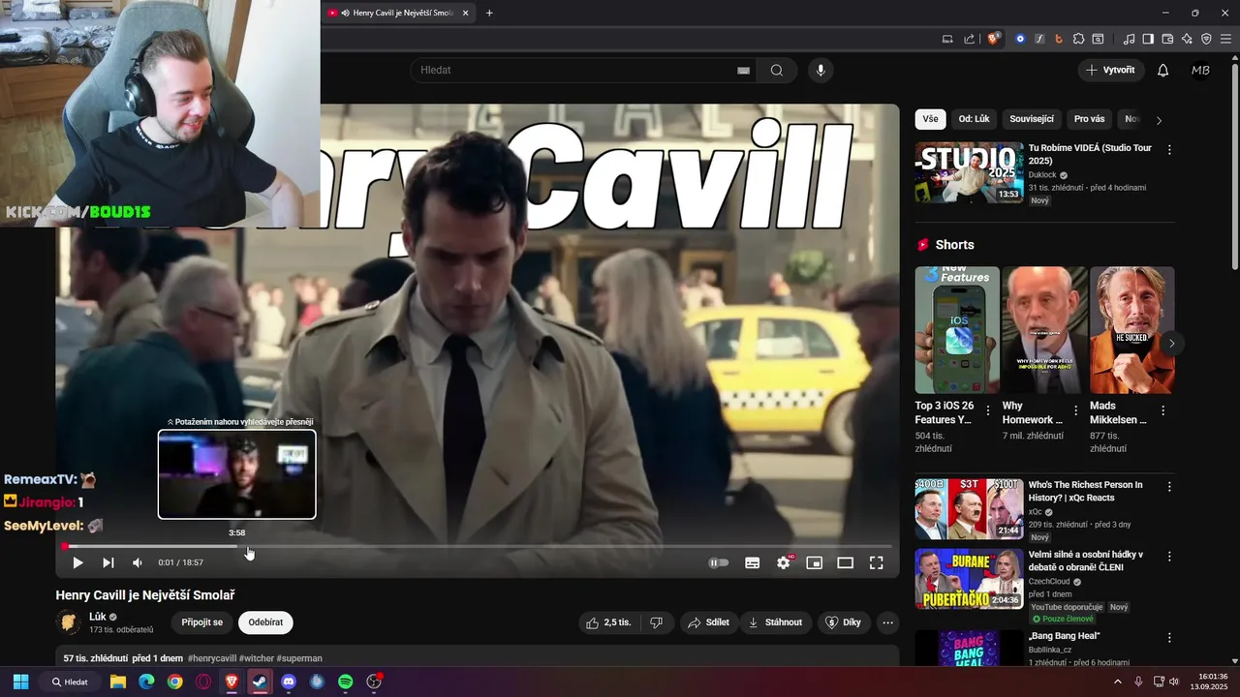Open Mads Mikkelsen short thumbnail
The width and height of the screenshot is (1240, 697).
pos(1131,330)
